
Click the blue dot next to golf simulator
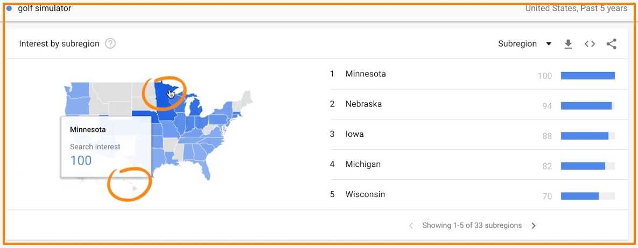9,9
